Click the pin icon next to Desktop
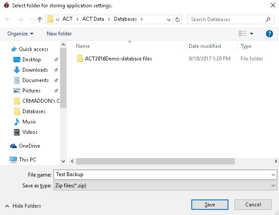The width and height of the screenshot is (279, 215). (56, 60)
